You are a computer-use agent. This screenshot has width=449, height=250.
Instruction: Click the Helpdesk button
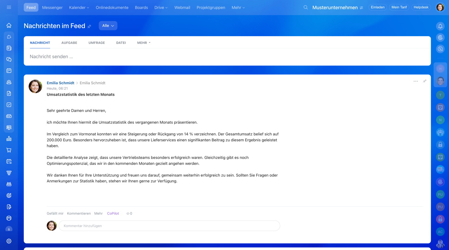point(421,7)
